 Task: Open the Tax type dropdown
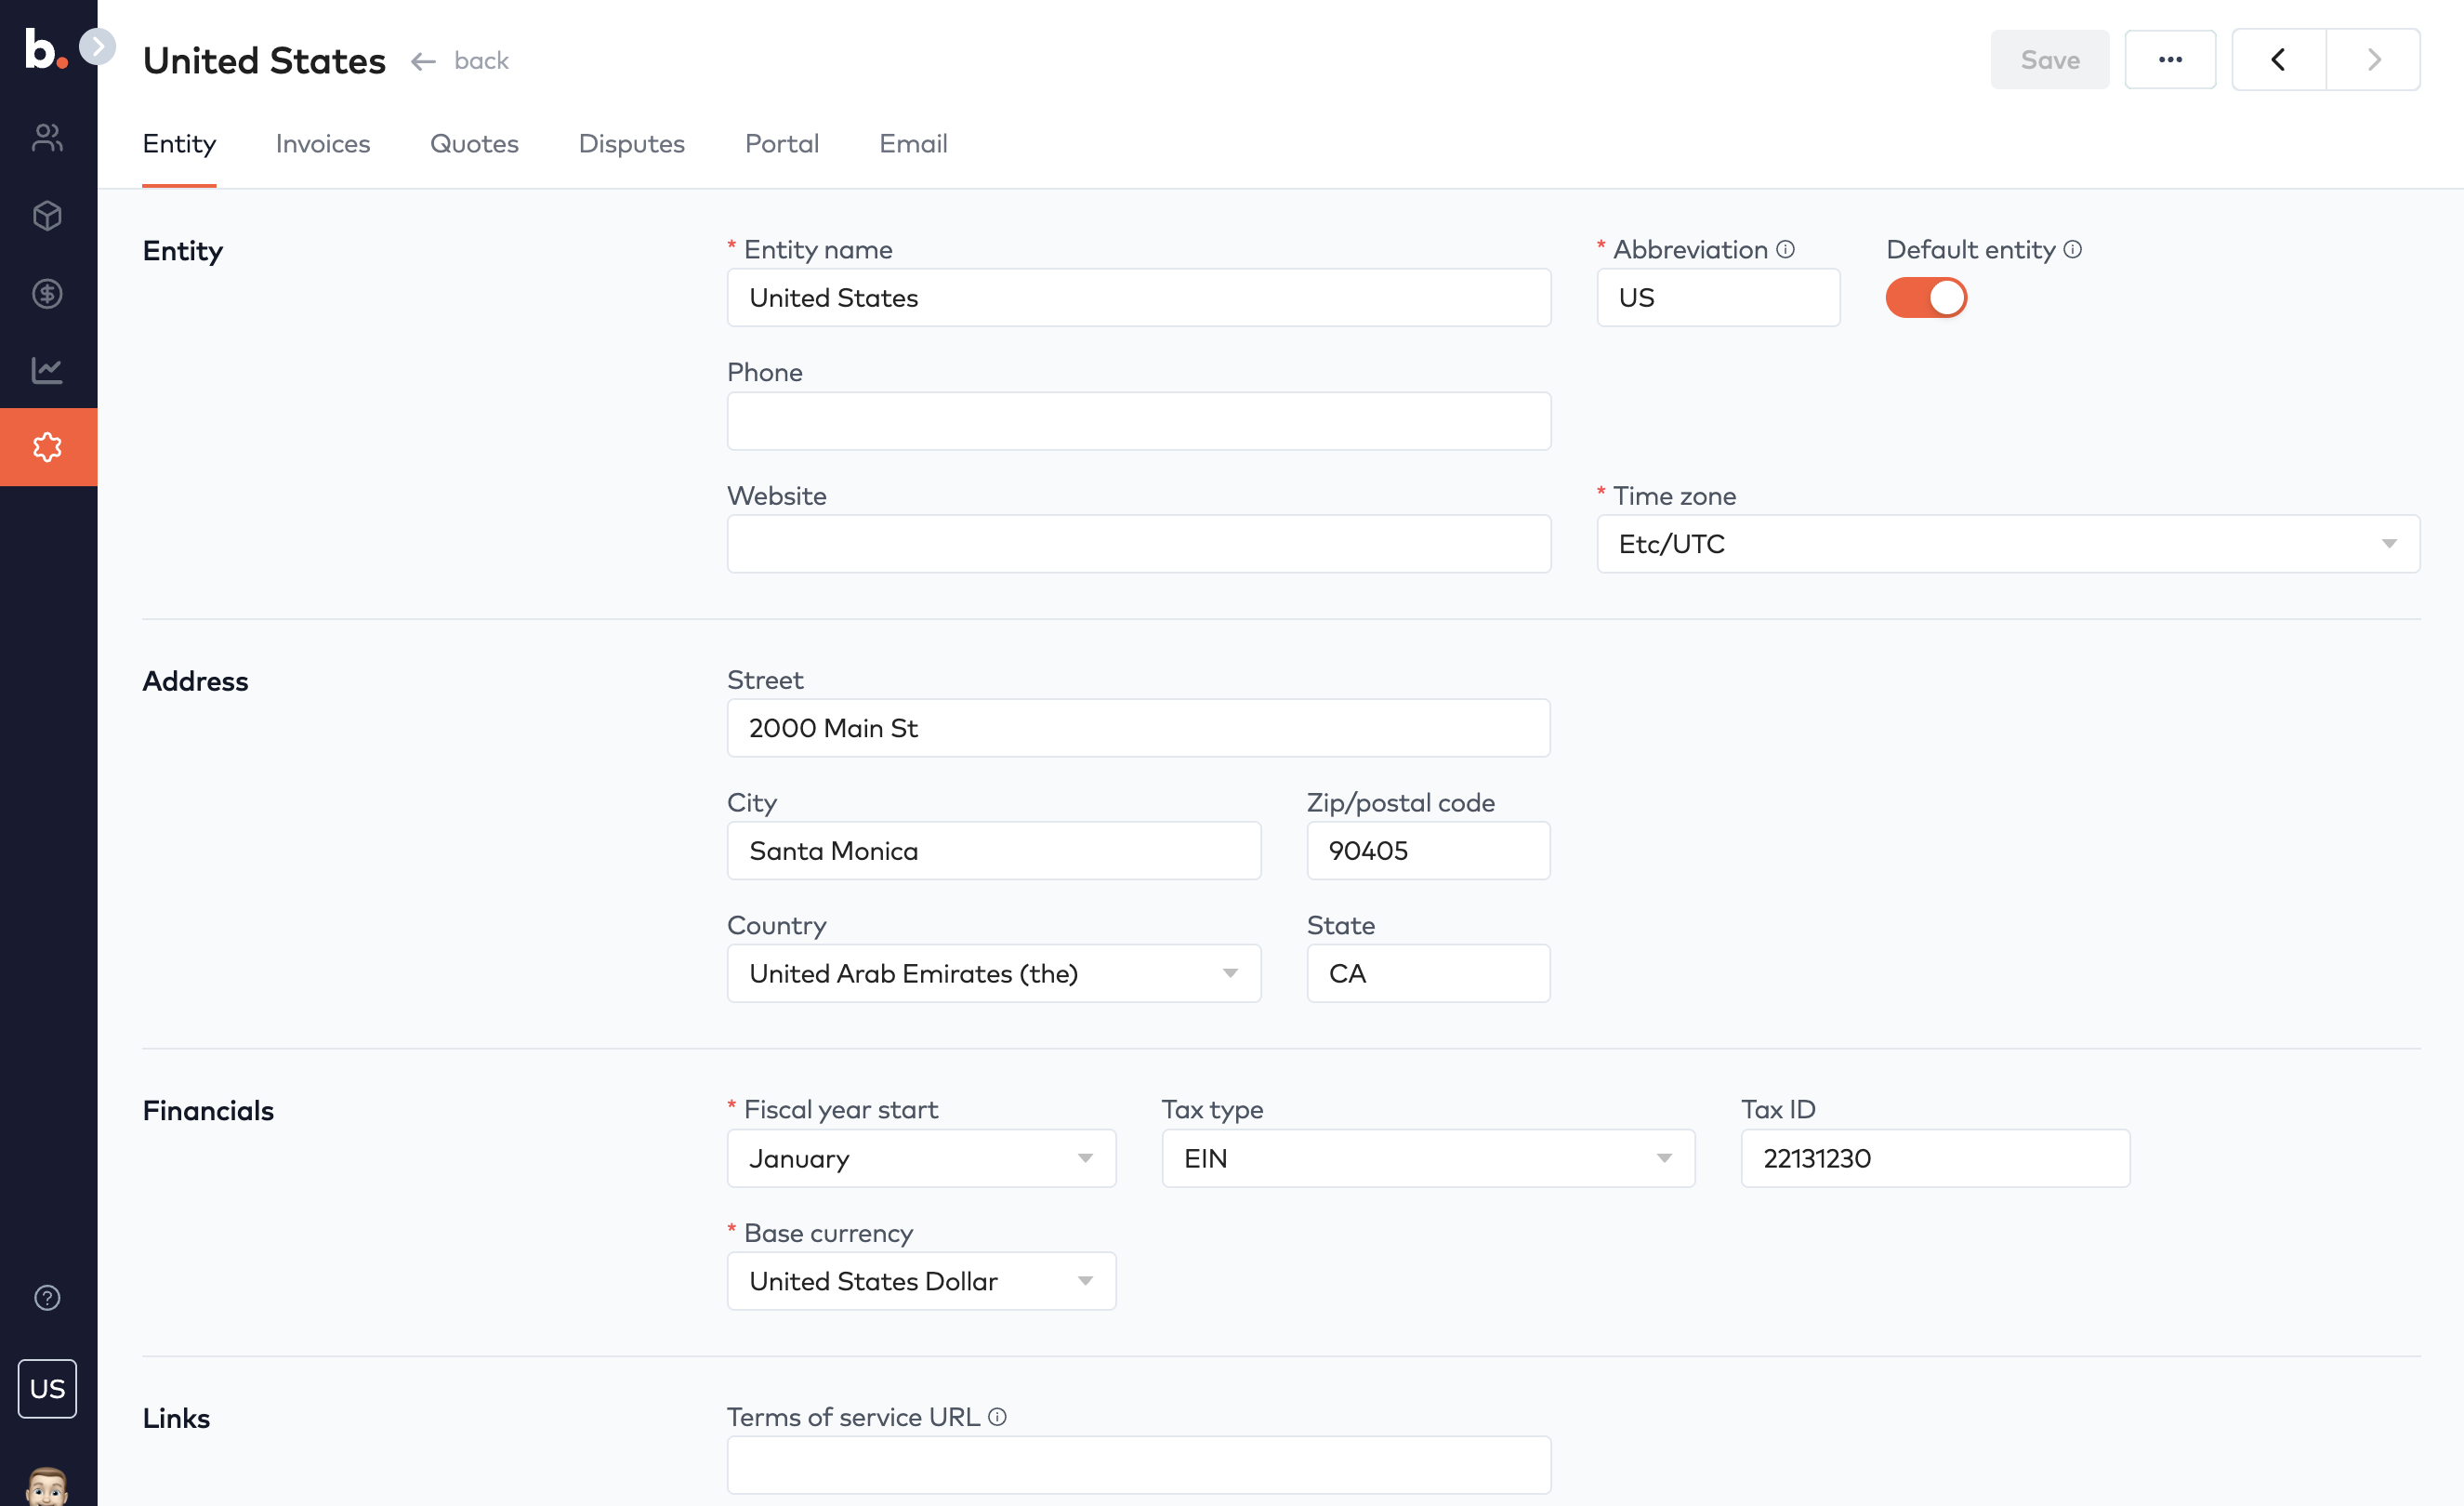[1428, 1158]
